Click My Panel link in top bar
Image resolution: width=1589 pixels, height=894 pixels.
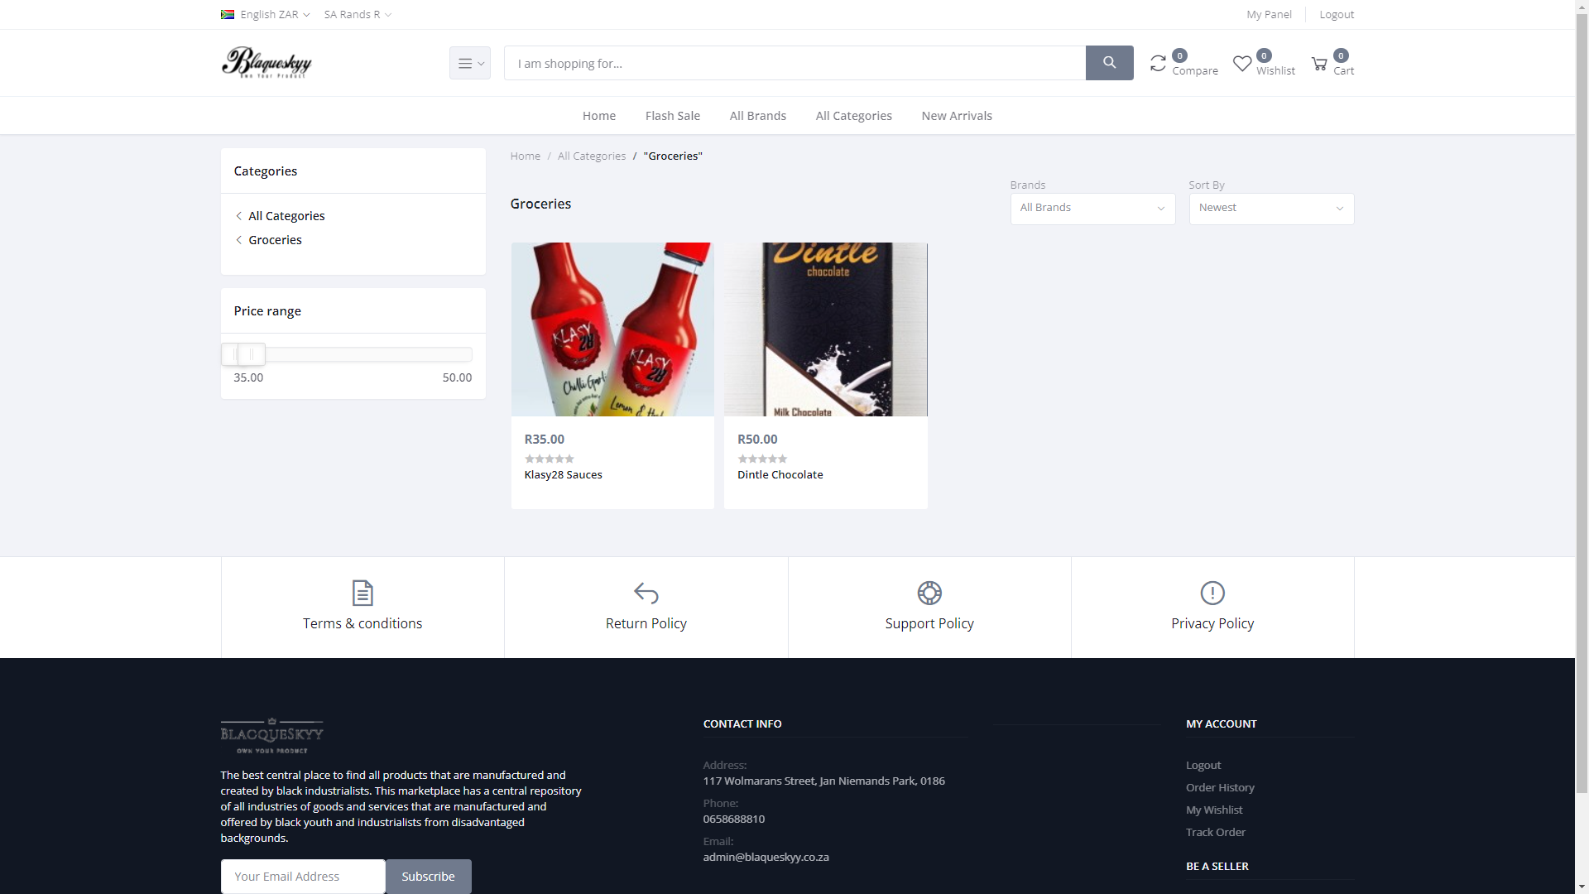[1269, 14]
